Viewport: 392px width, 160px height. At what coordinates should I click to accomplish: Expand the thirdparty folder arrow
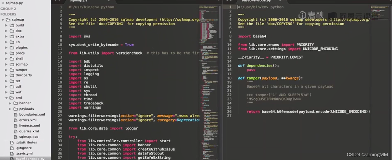[x=6, y=75]
